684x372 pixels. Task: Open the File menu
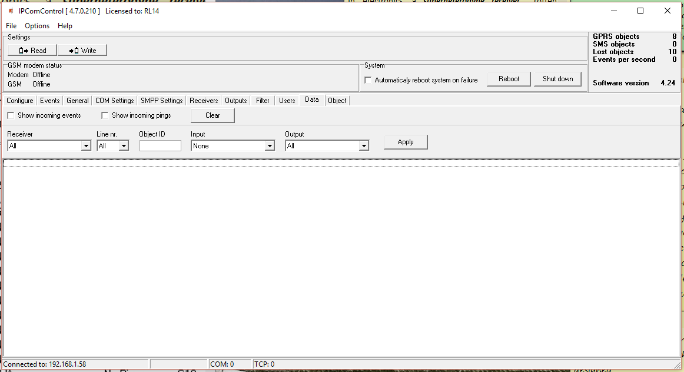click(x=11, y=26)
